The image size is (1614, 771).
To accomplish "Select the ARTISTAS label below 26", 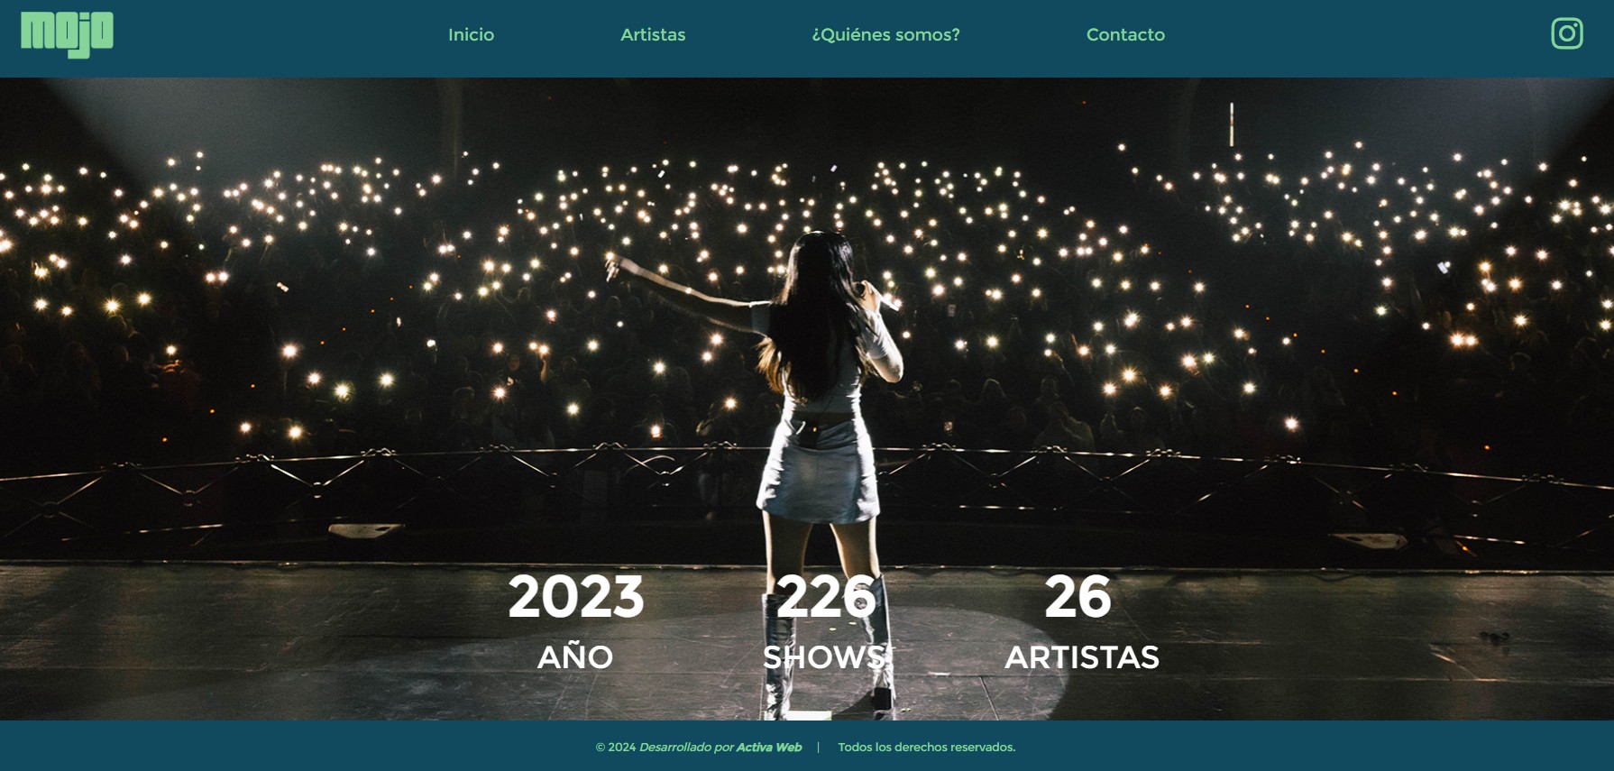I will click(1082, 657).
